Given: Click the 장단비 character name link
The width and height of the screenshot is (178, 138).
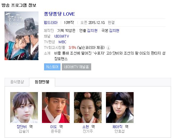Looking at the screenshot, I should click(x=22, y=127).
